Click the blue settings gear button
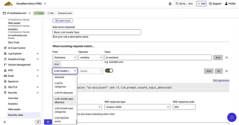The width and height of the screenshot is (239, 125). [x=48, y=122]
